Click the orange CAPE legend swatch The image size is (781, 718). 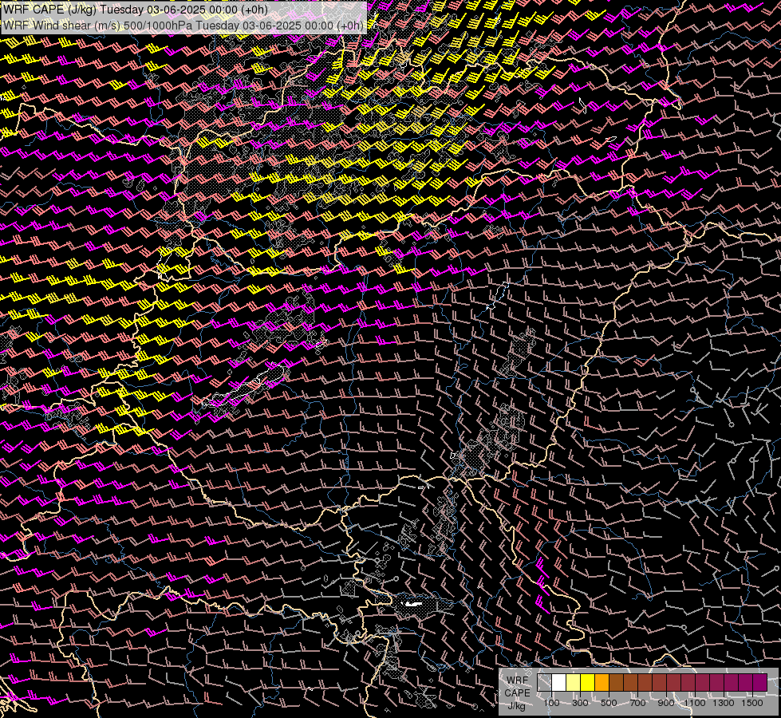point(602,682)
